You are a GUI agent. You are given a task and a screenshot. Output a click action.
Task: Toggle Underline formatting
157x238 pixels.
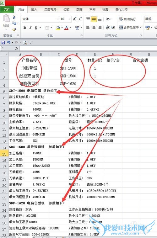36,28
